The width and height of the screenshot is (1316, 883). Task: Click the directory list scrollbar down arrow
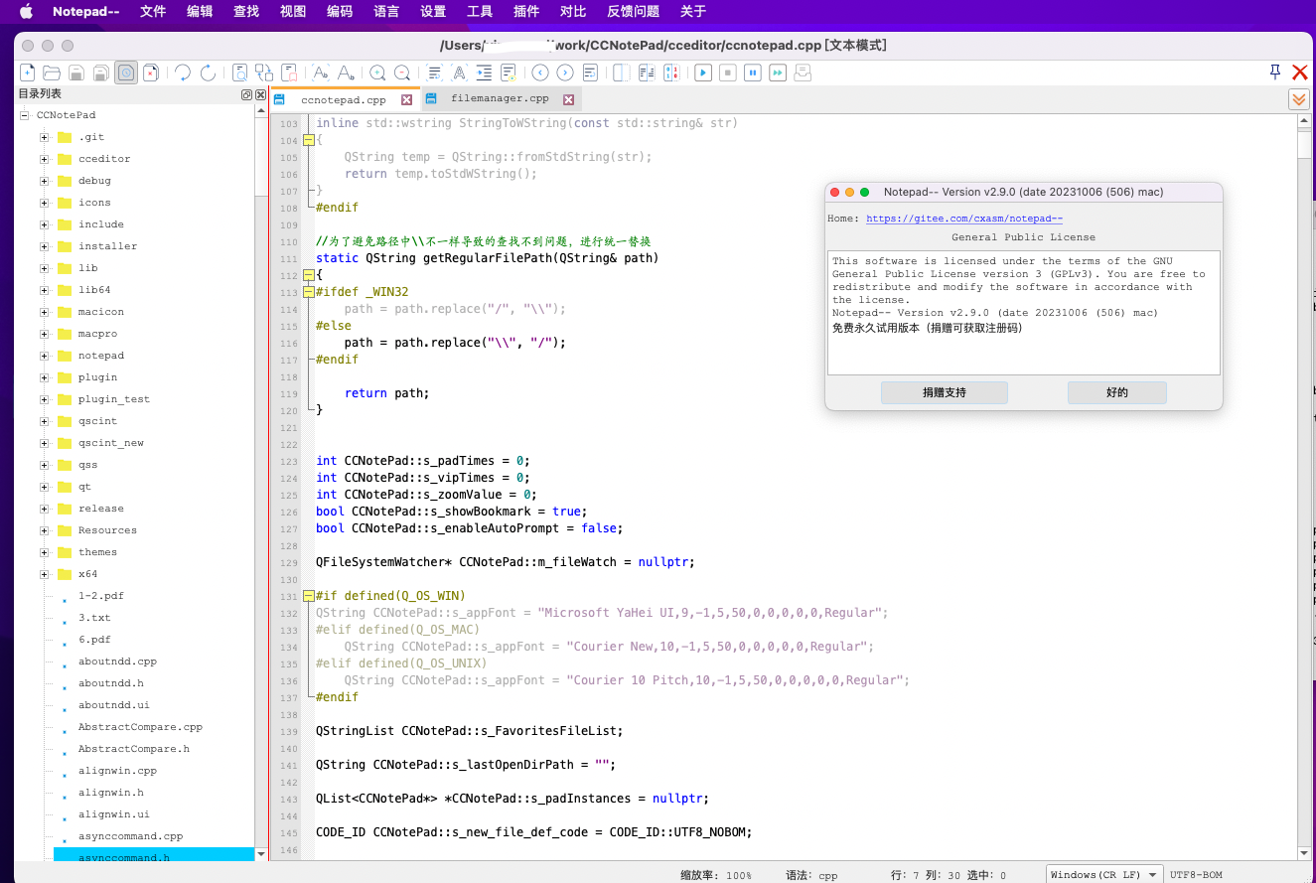click(x=261, y=853)
